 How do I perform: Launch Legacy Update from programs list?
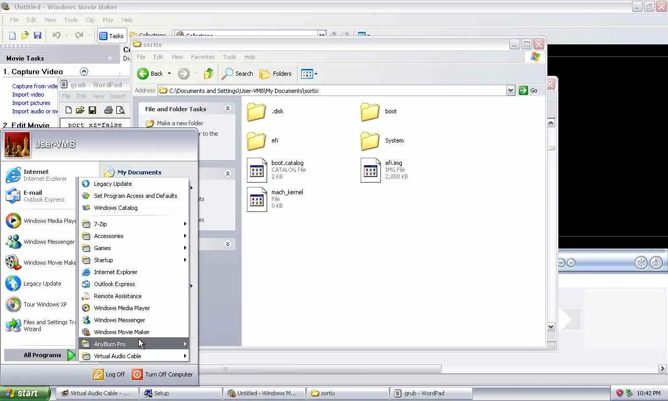click(x=134, y=184)
